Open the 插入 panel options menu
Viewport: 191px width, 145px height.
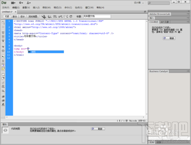click(x=188, y=18)
